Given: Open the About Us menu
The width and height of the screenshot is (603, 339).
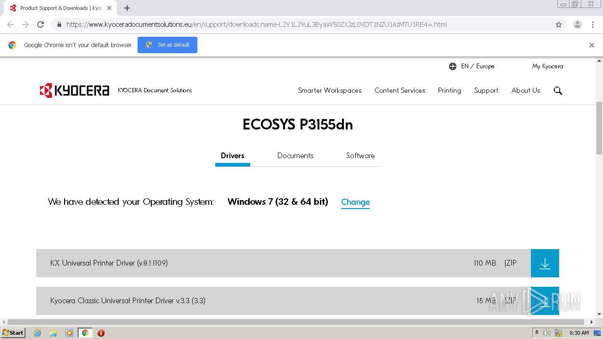Looking at the screenshot, I should tap(526, 90).
